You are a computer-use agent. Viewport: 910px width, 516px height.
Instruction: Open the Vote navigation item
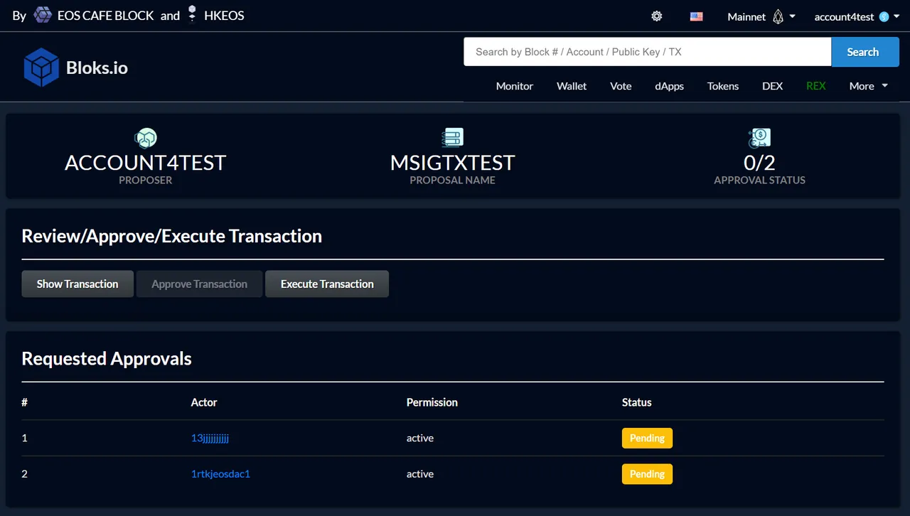point(621,86)
